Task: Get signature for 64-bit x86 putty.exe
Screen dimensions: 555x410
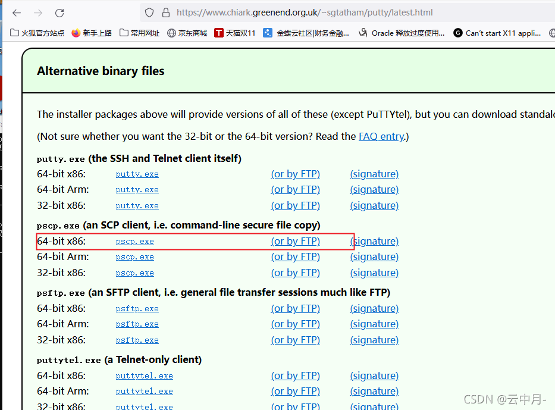Action: [x=374, y=174]
